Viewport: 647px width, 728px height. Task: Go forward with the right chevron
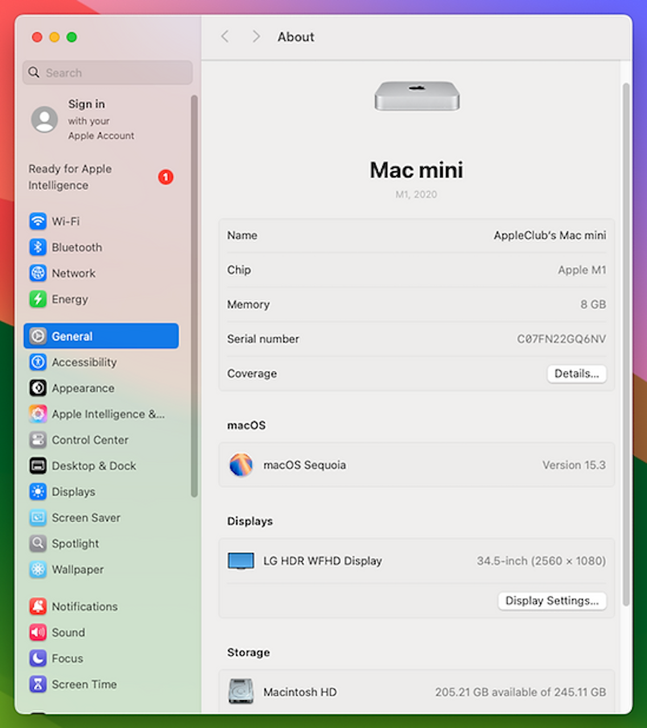(256, 37)
